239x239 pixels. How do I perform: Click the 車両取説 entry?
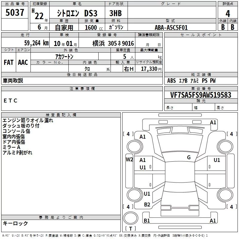point(13,81)
